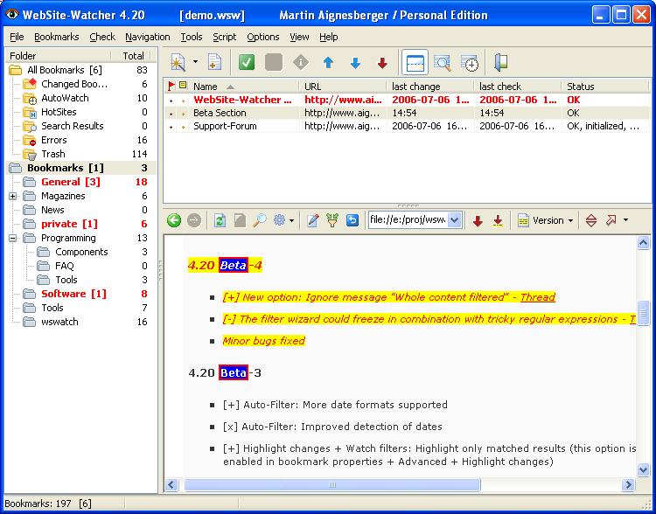Click the browser reload page icon
This screenshot has width=656, height=514.
[x=220, y=220]
